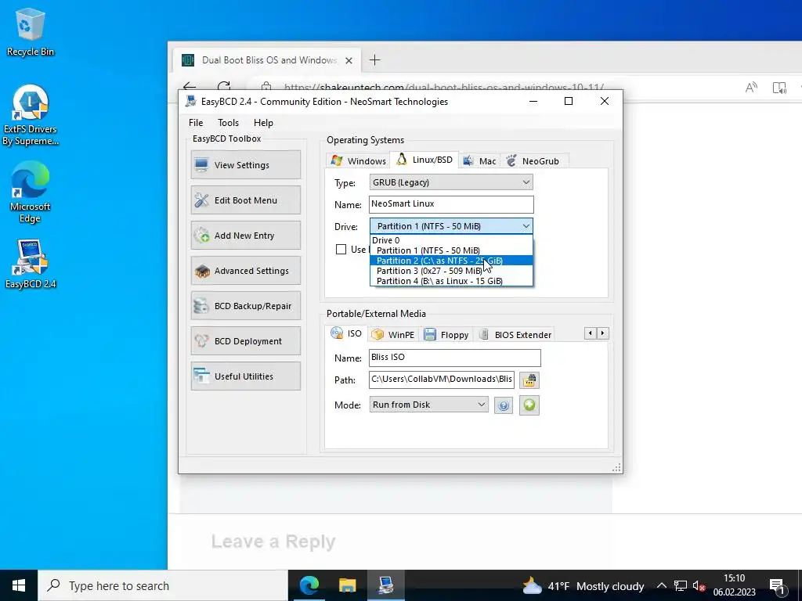Switch to the NeoGrub tab
This screenshot has height=601, width=802.
[x=533, y=160]
